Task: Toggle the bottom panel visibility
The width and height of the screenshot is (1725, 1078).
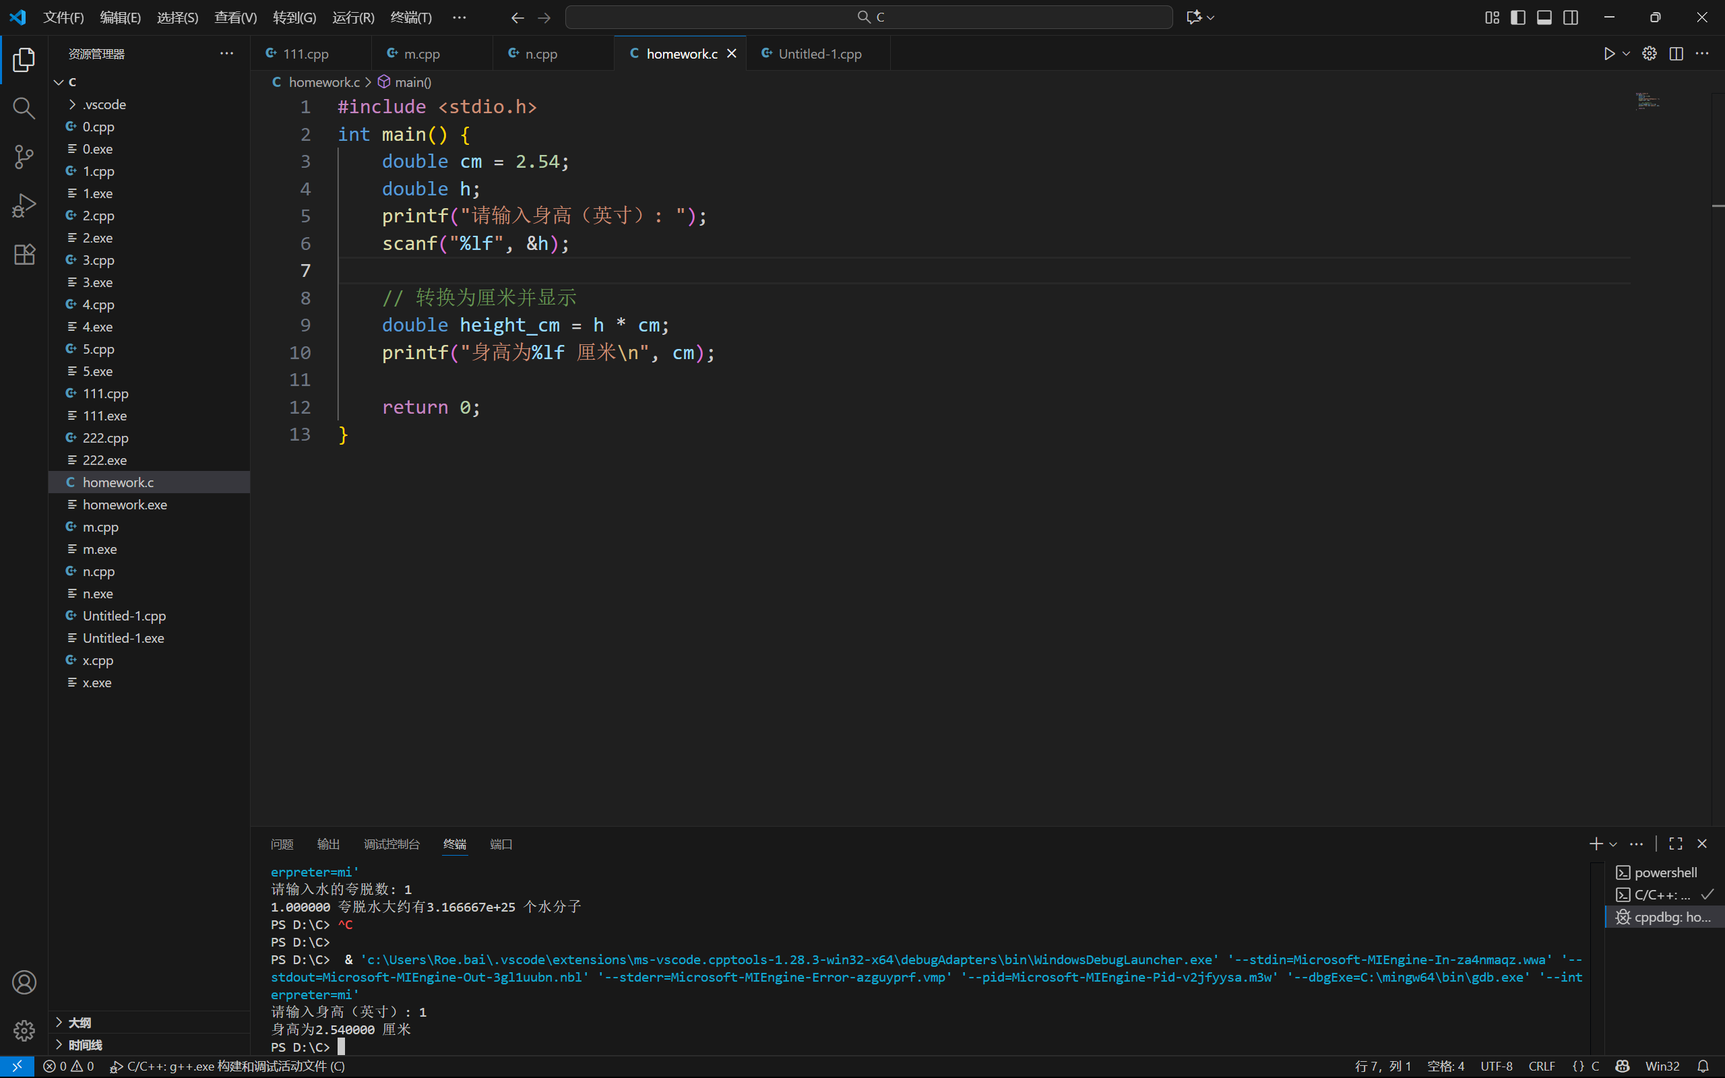Action: pos(1544,17)
